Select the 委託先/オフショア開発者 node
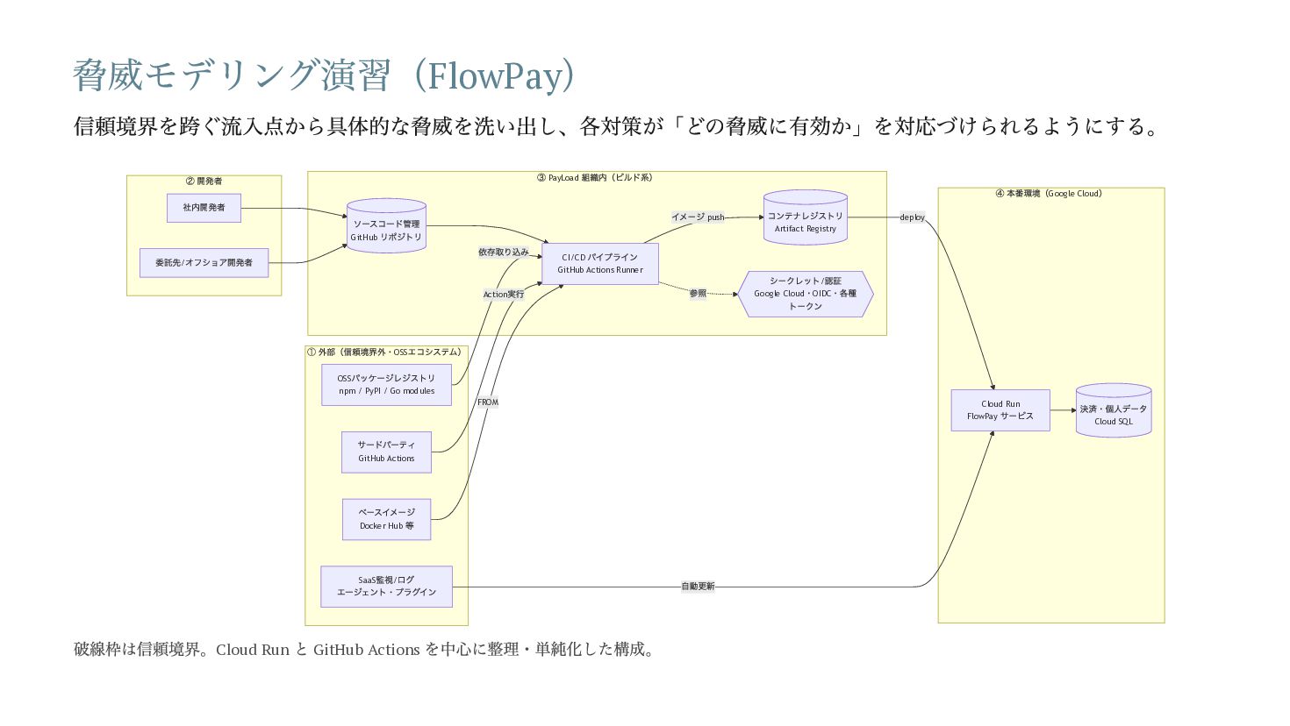 204,263
